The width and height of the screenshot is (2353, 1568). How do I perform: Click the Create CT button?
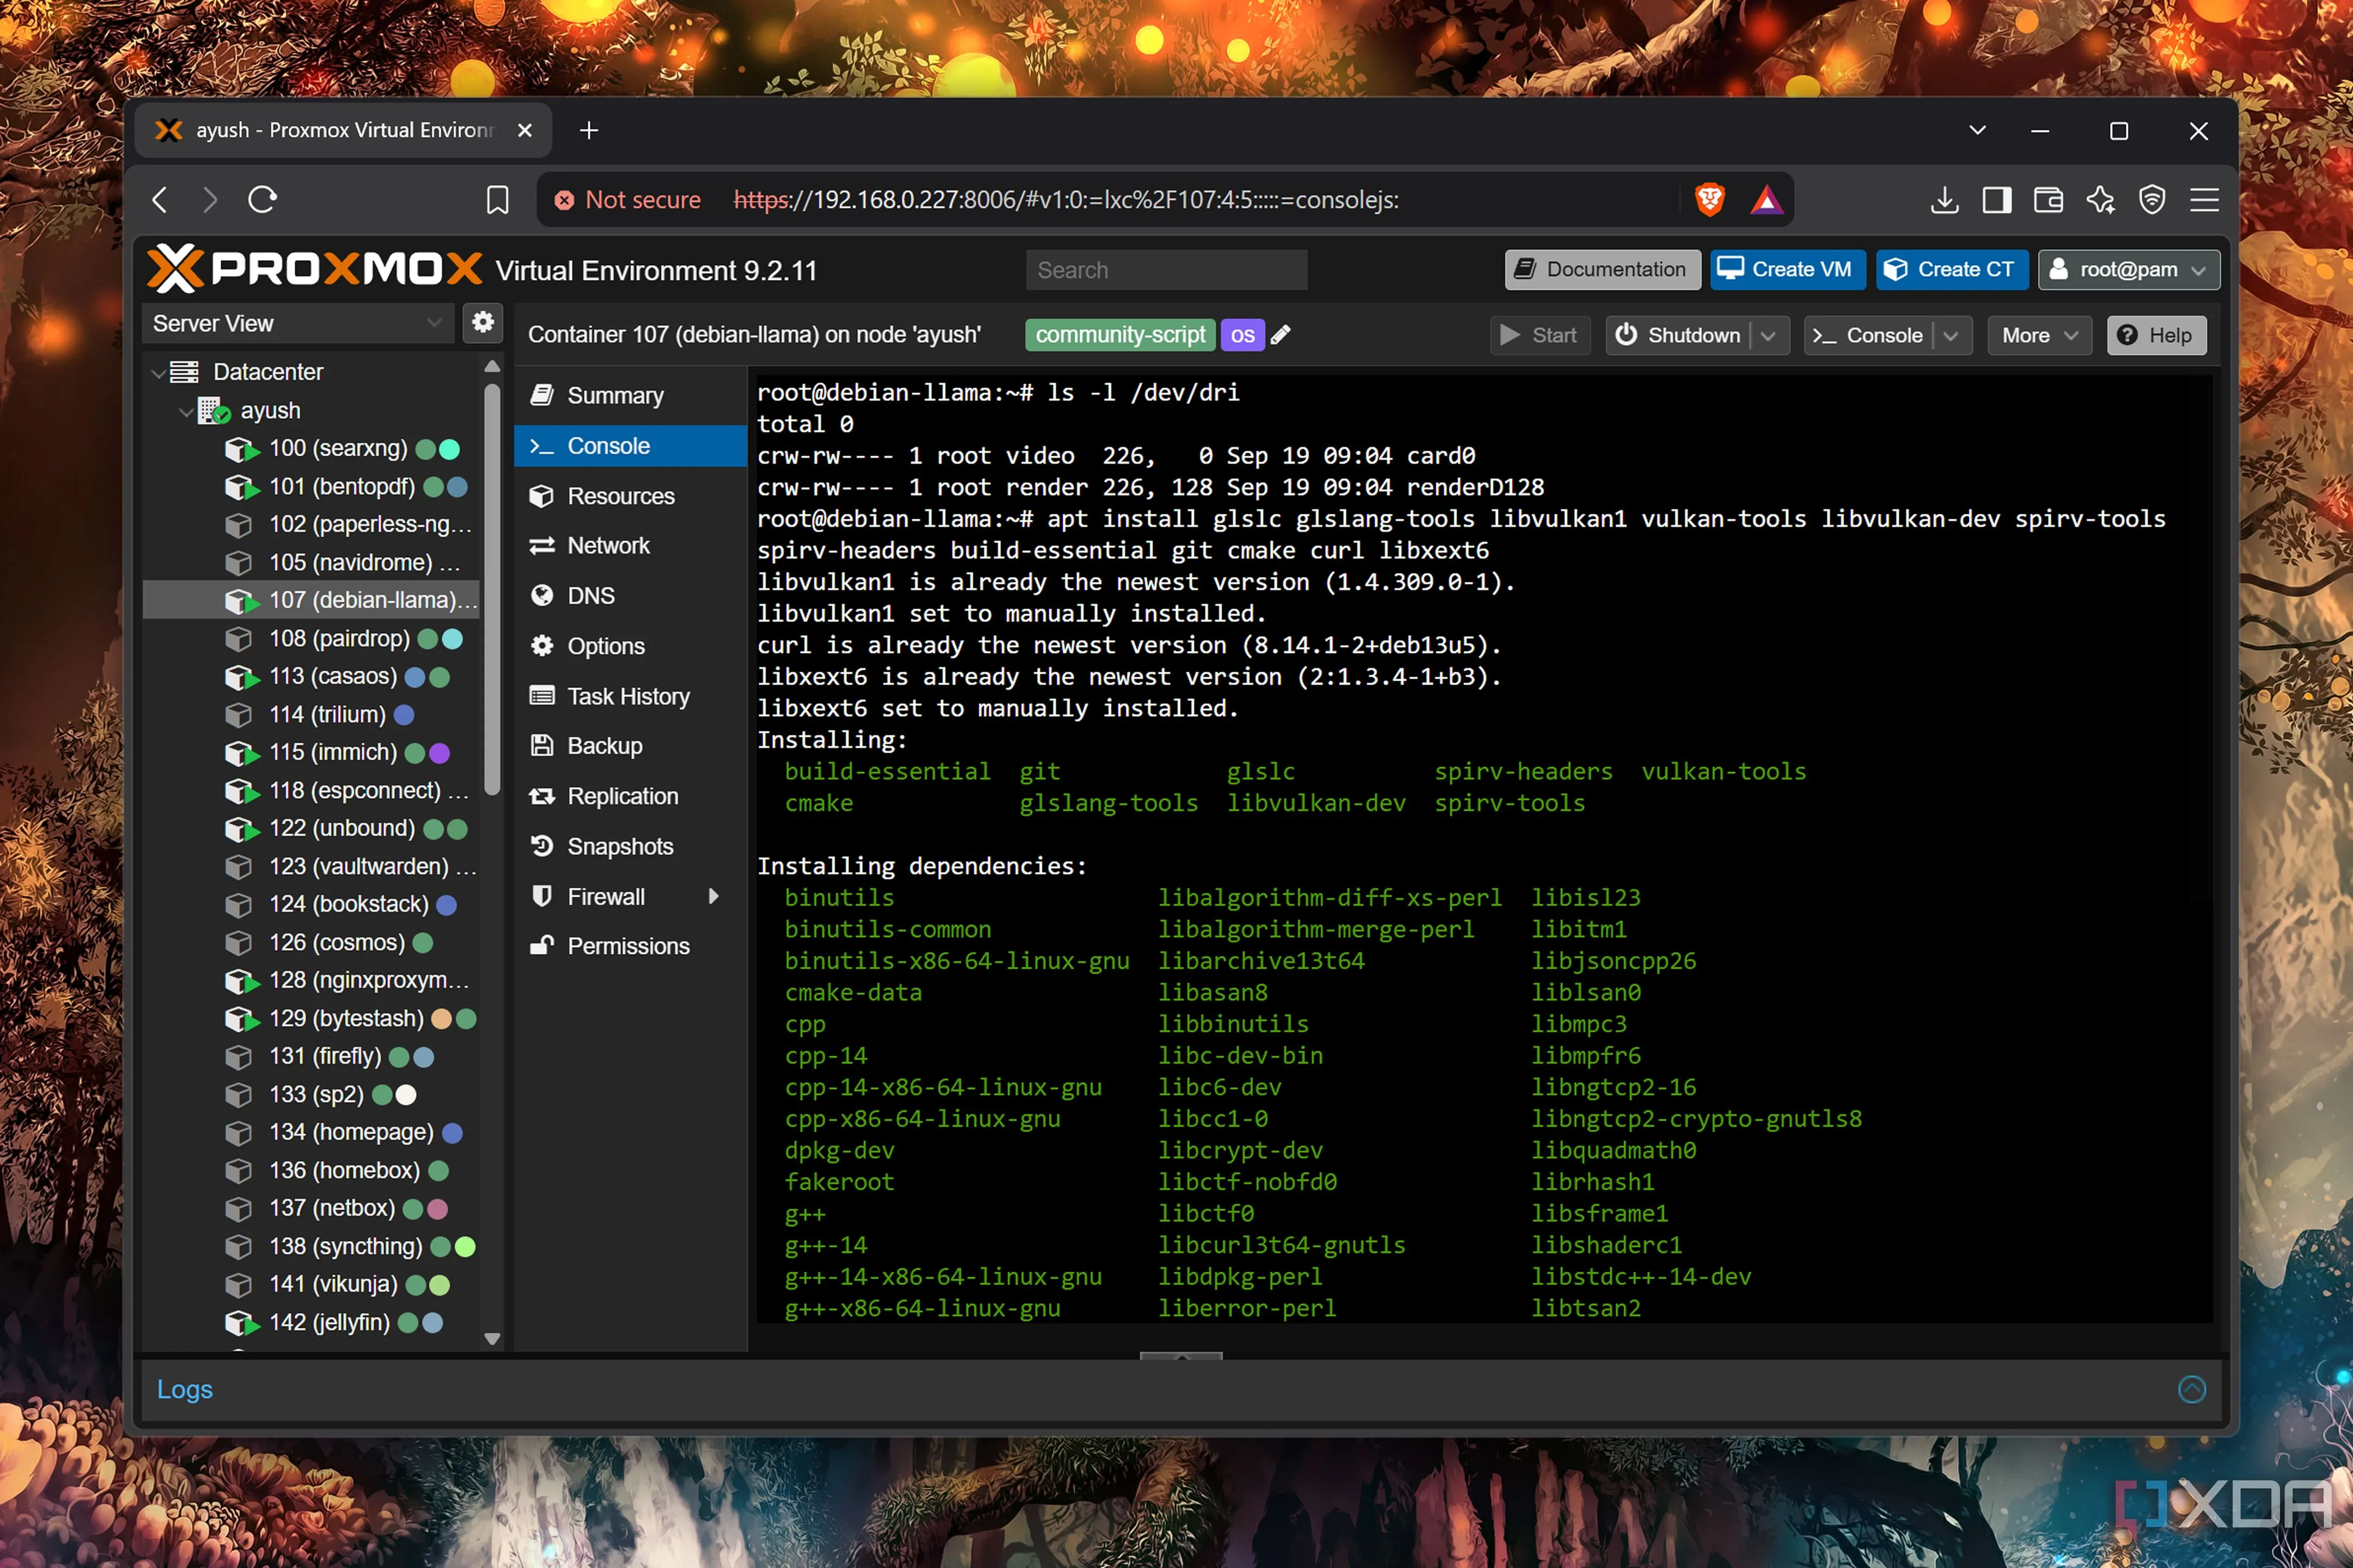coord(1951,270)
